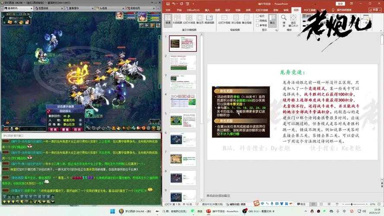Click the Sogou input method S icon
This screenshot has height=216, width=384.
click(257, 203)
